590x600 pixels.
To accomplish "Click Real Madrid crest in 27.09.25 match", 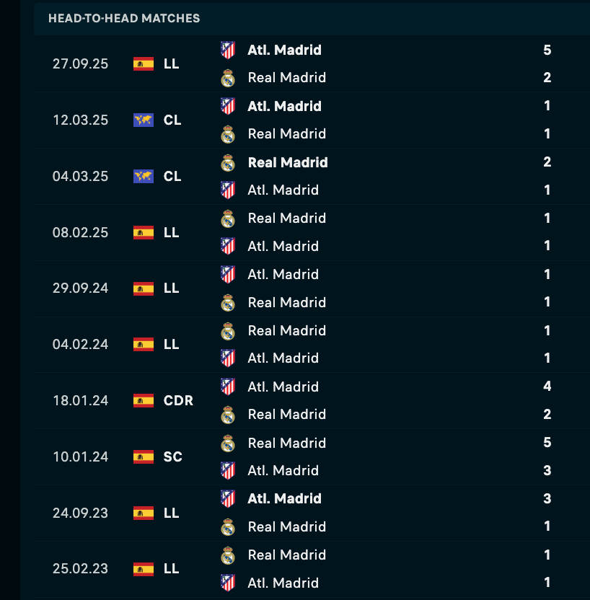I will (228, 78).
